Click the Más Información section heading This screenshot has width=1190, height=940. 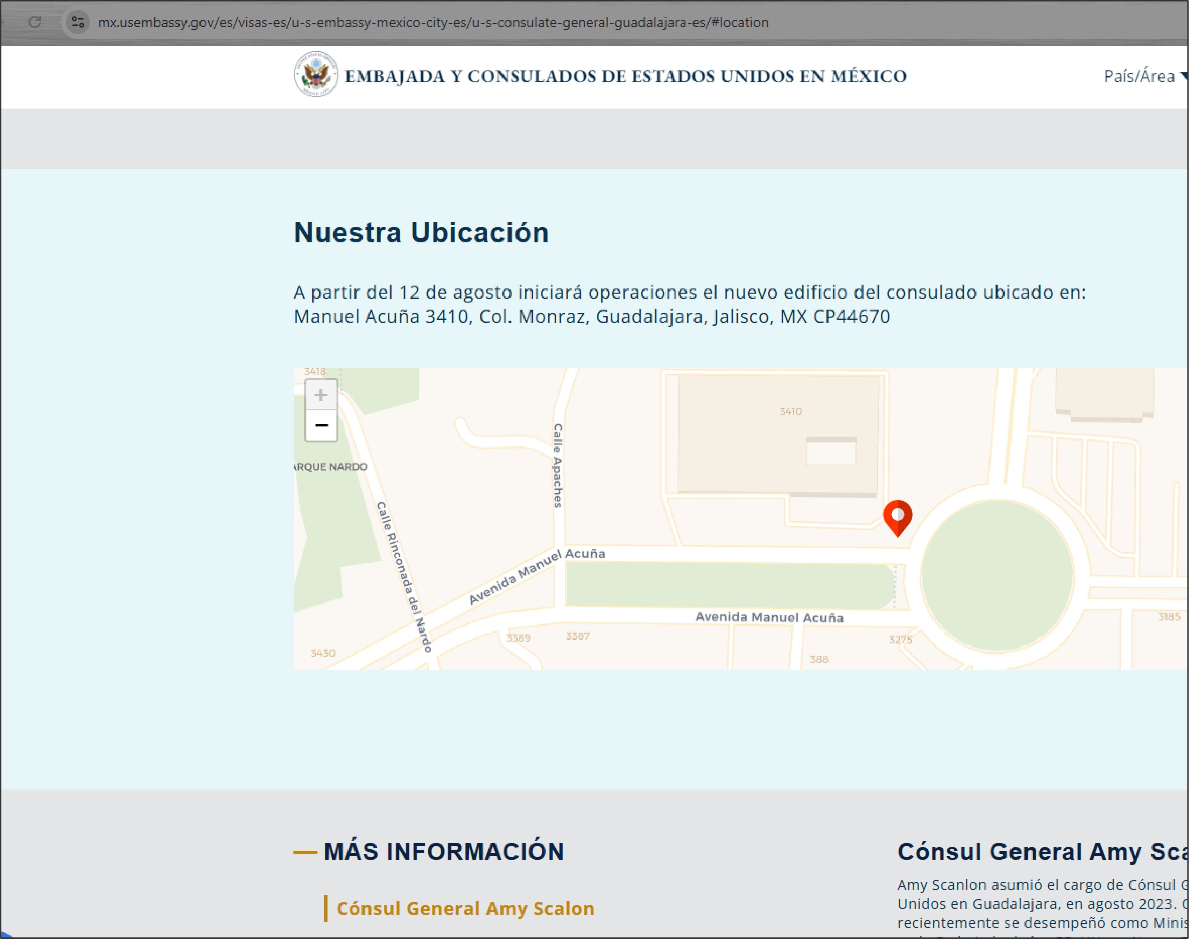443,851
